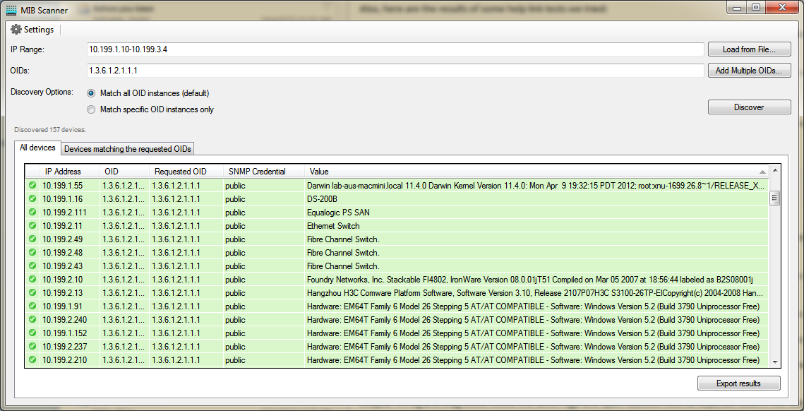The height and width of the screenshot is (411, 804).
Task: Click green status icon for 10.199.1.55
Action: (32, 186)
